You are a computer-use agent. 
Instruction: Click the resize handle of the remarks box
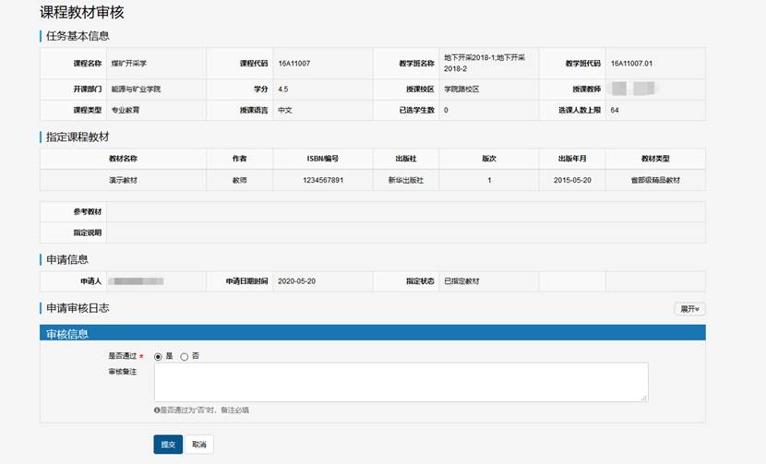pyautogui.click(x=644, y=398)
